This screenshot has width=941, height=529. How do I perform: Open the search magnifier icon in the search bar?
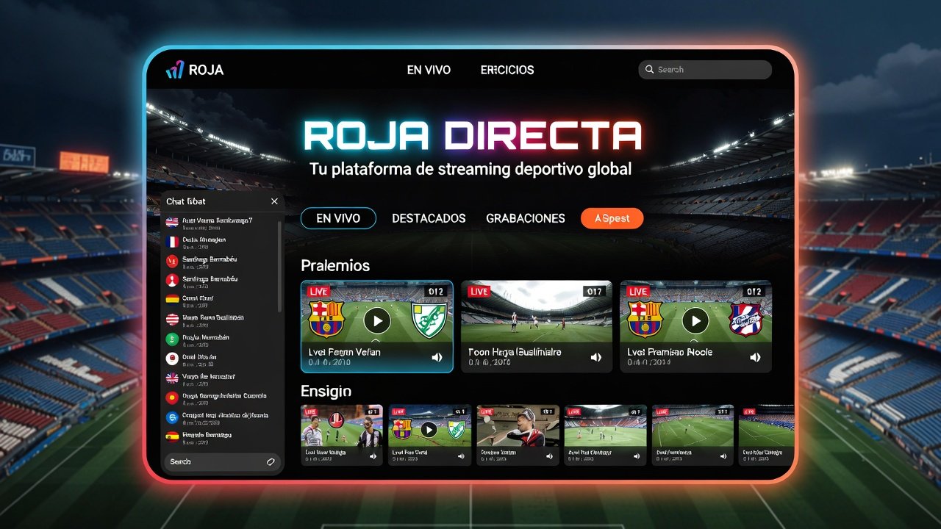point(649,68)
